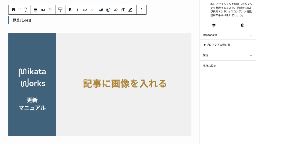The width and height of the screenshot is (300, 150).
Task: Open the text highlight color marker
Action: click(130, 10)
